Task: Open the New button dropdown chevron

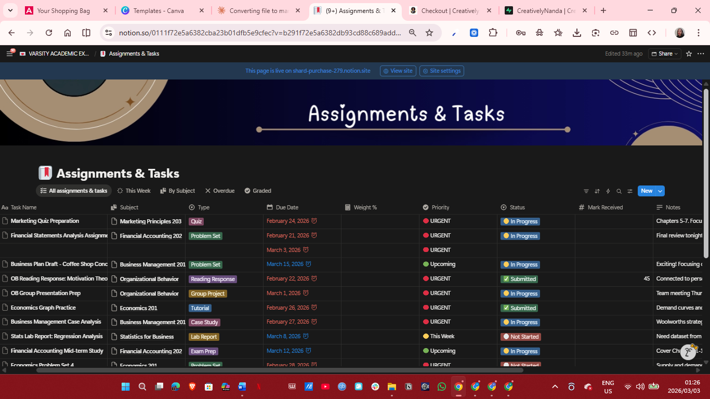Action: [661, 191]
